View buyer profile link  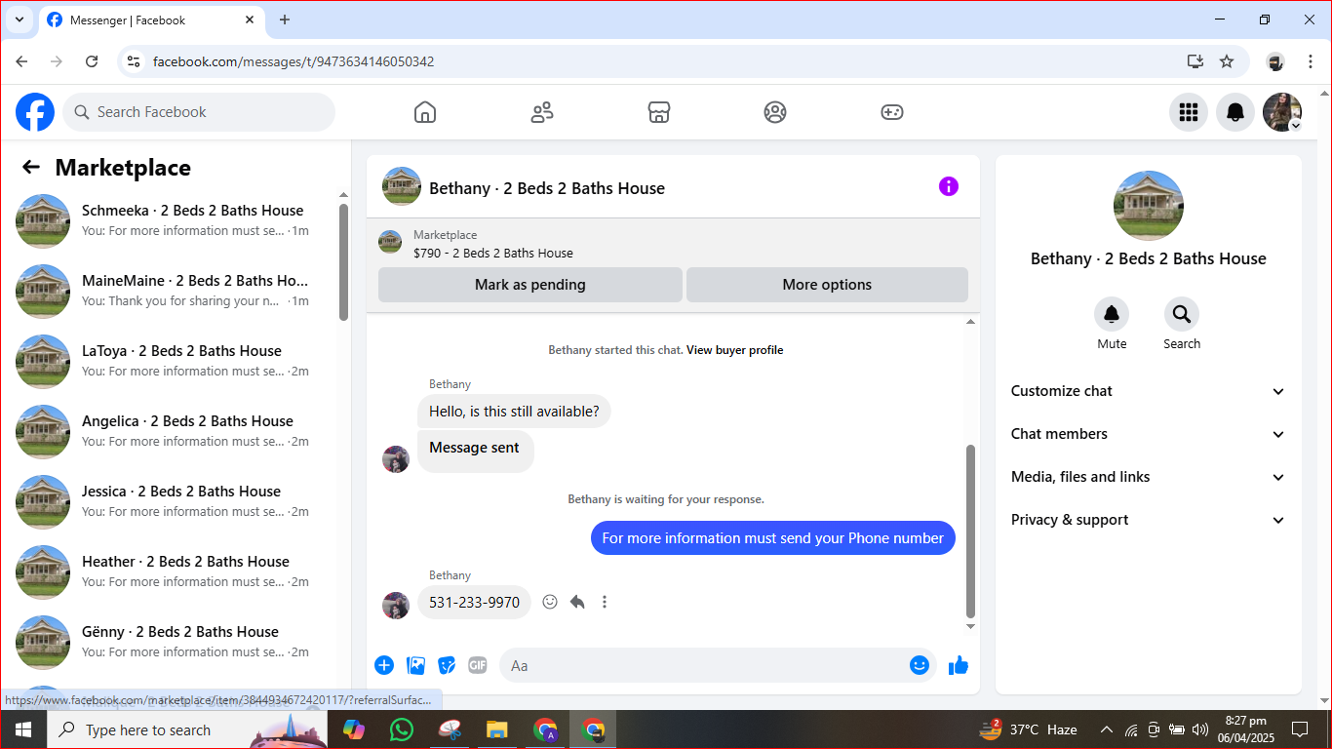tap(735, 350)
